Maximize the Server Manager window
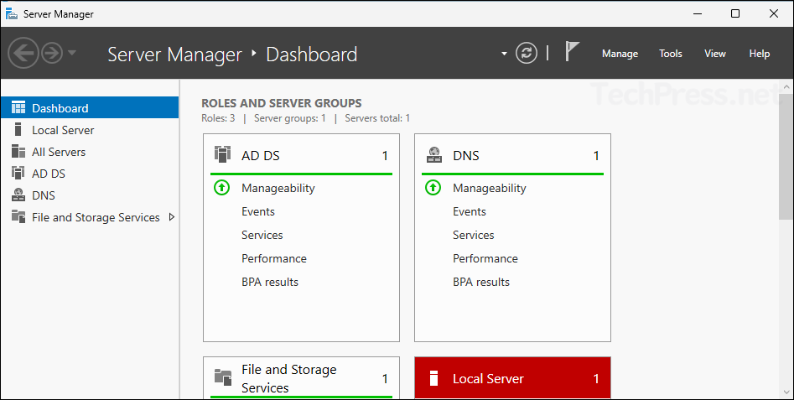 [x=735, y=13]
